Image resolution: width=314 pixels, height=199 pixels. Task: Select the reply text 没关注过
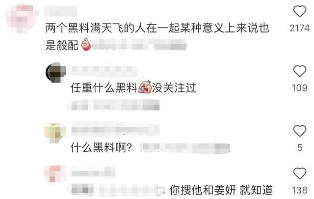174,88
